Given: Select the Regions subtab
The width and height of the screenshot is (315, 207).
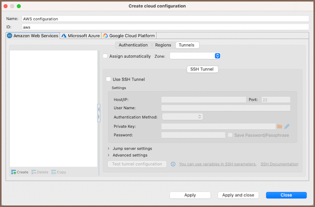Looking at the screenshot, I should (x=163, y=45).
